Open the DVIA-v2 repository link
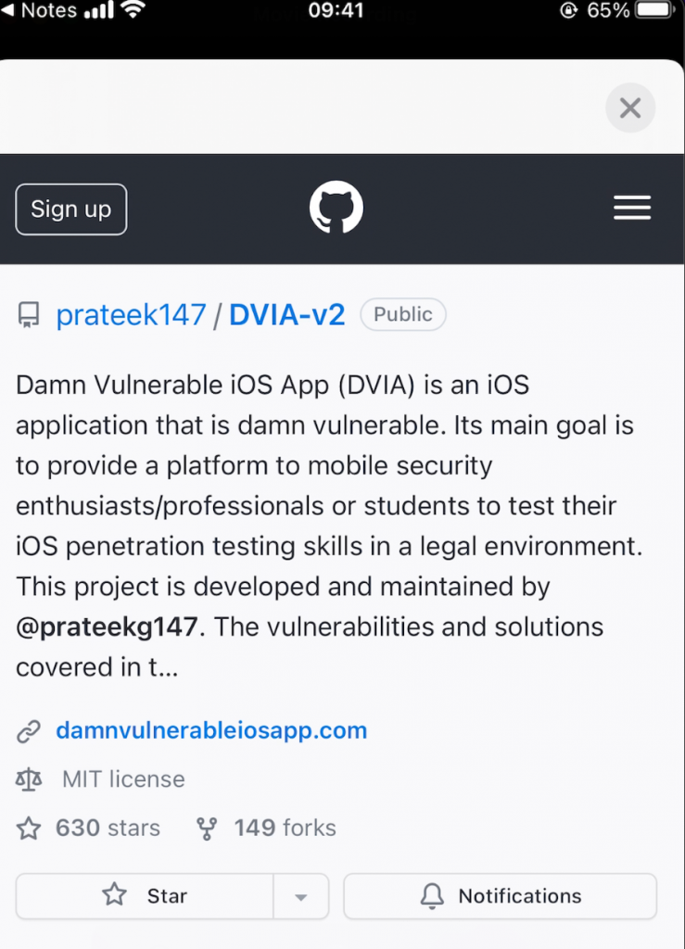 (x=287, y=315)
